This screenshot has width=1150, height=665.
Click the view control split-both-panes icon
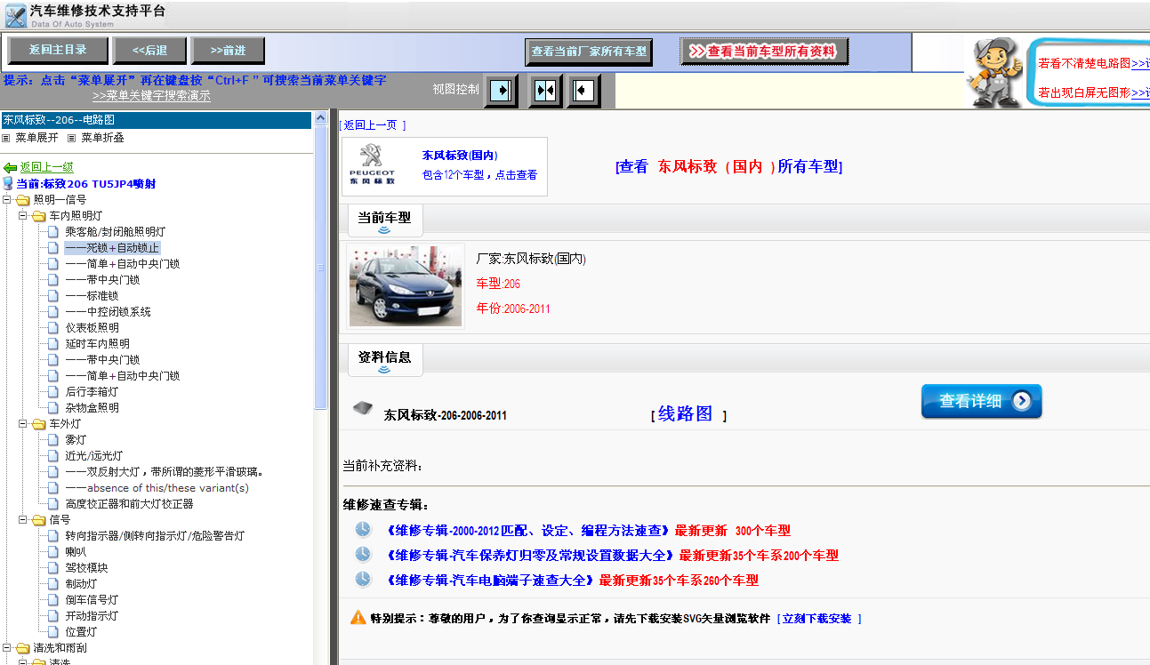point(544,90)
